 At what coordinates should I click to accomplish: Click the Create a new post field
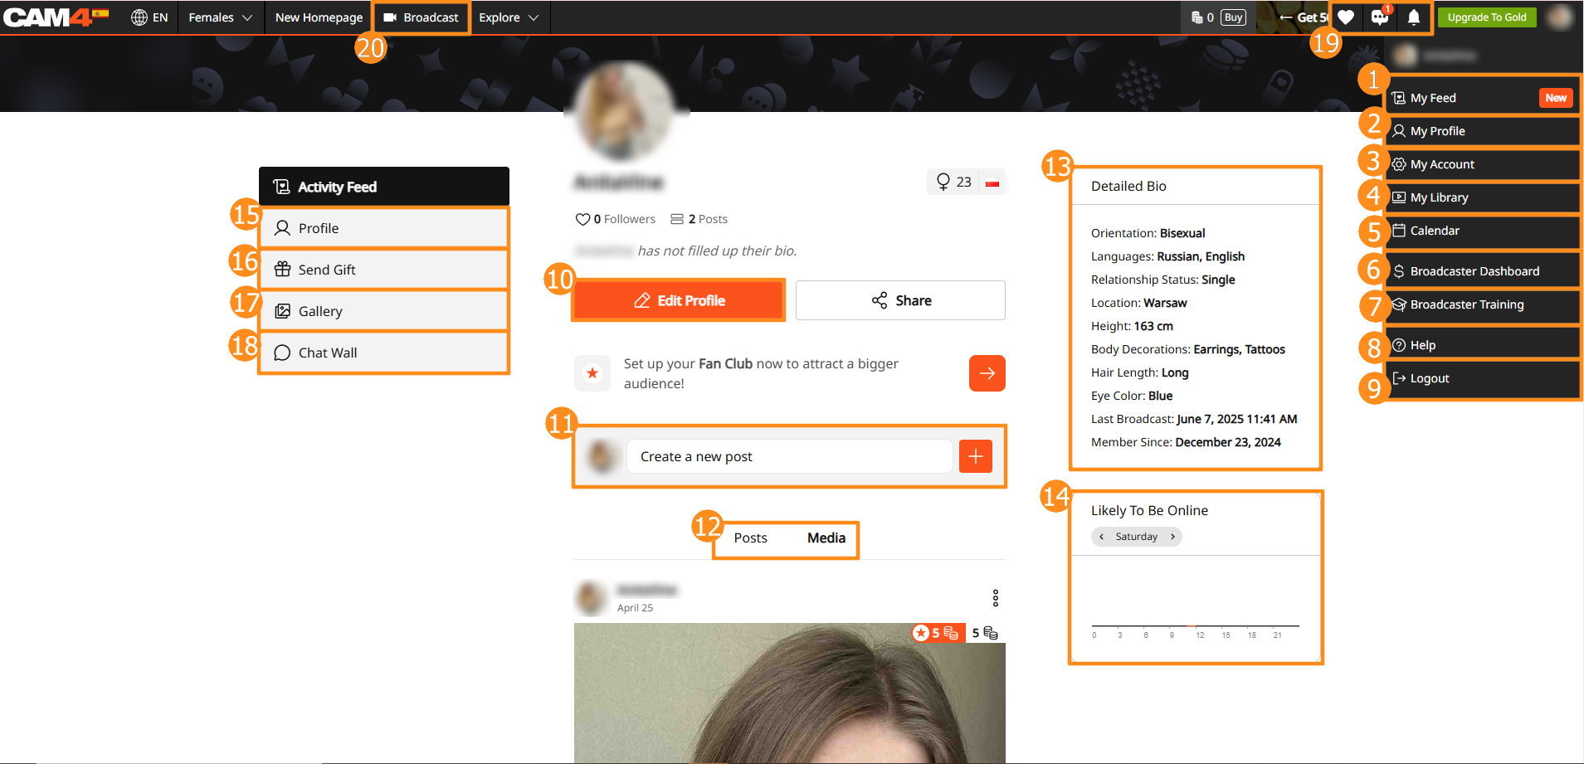[x=788, y=456]
